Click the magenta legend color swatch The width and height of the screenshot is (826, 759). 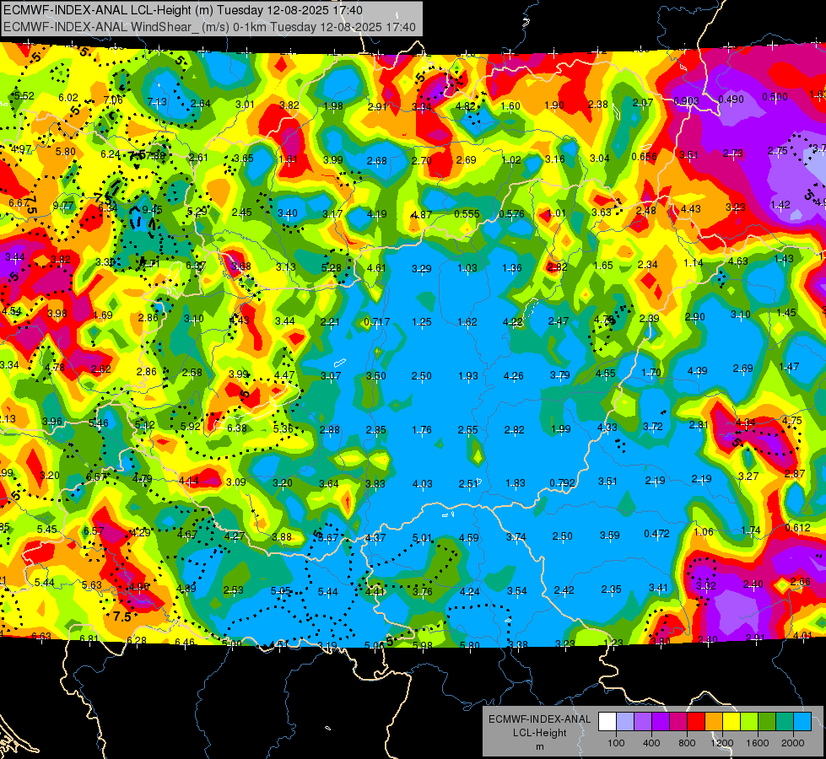(x=678, y=722)
